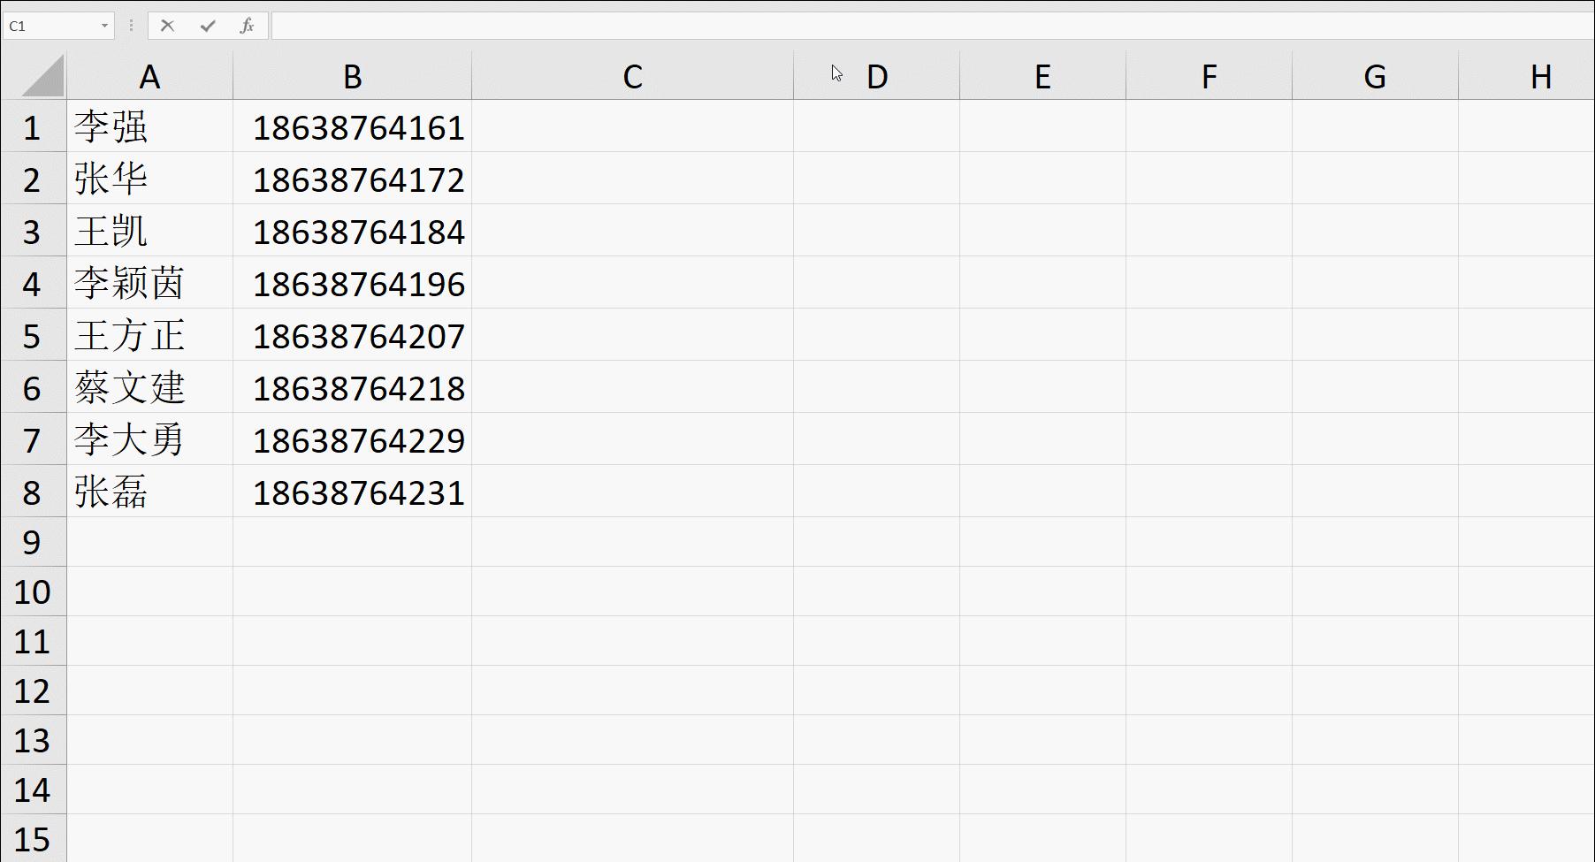The width and height of the screenshot is (1595, 862).
Task: Select the phone number 18638764196
Action: (x=352, y=283)
